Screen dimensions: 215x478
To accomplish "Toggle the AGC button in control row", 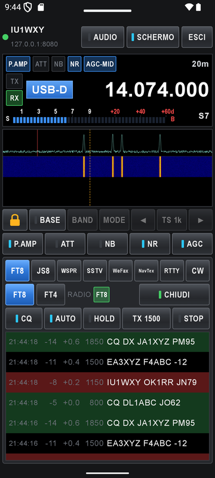I will (192, 244).
